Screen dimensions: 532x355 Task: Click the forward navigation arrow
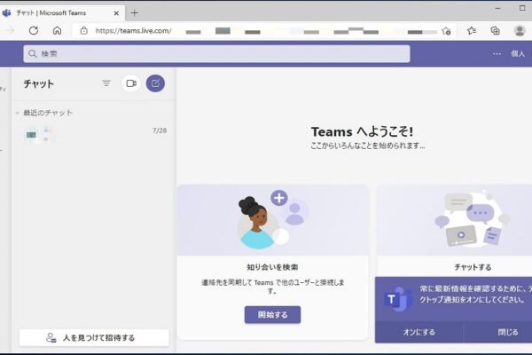pos(10,30)
